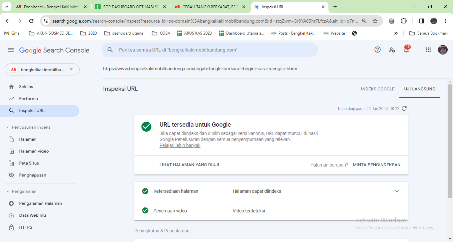Show hidden bookmarks overflow chevron
This screenshot has width=453, height=242.
[396, 33]
